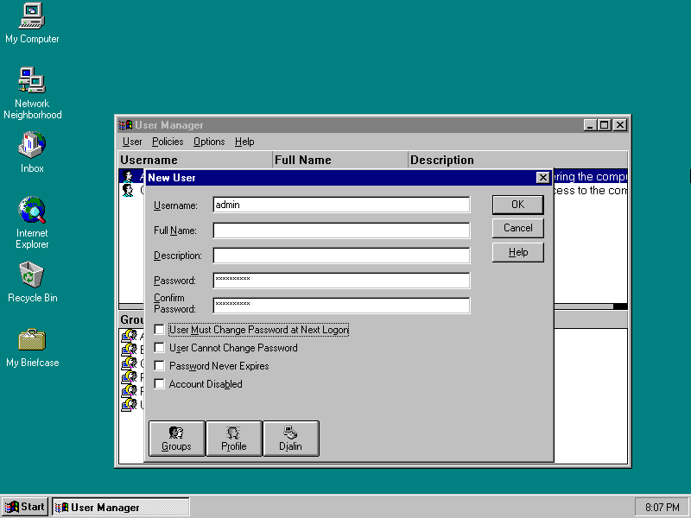Select the Recycle Bin desktop icon
691x518 pixels.
tap(32, 282)
